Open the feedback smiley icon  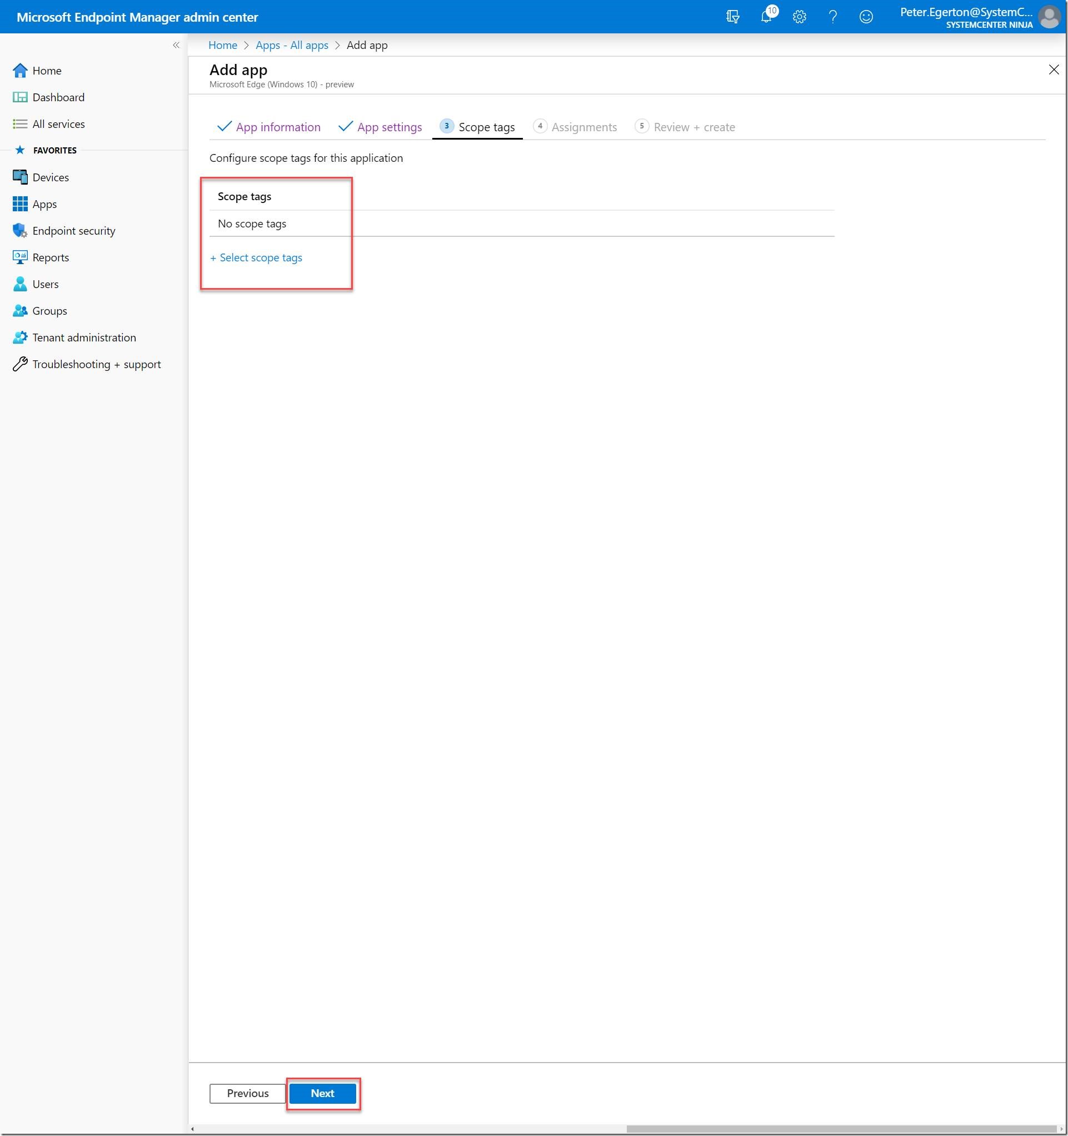click(x=866, y=17)
